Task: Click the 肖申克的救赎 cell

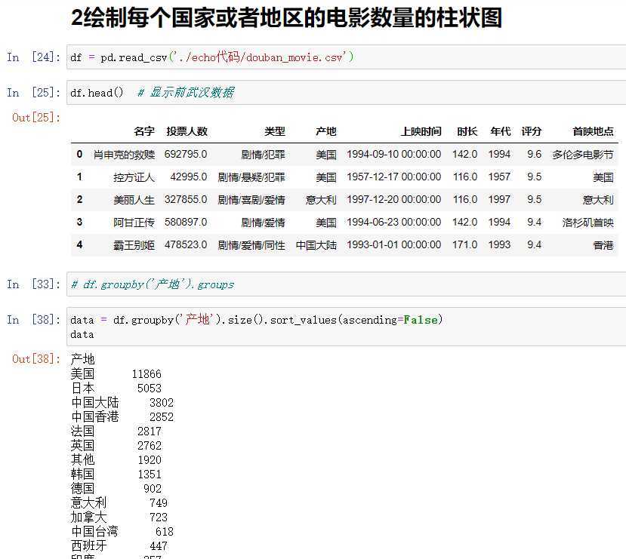Action: [x=124, y=155]
